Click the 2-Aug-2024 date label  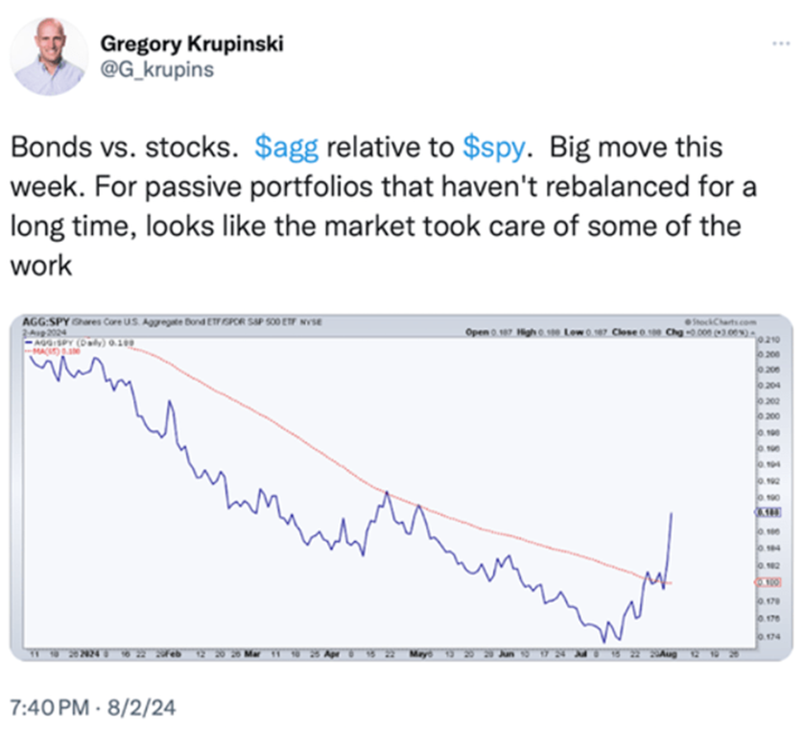(x=44, y=333)
